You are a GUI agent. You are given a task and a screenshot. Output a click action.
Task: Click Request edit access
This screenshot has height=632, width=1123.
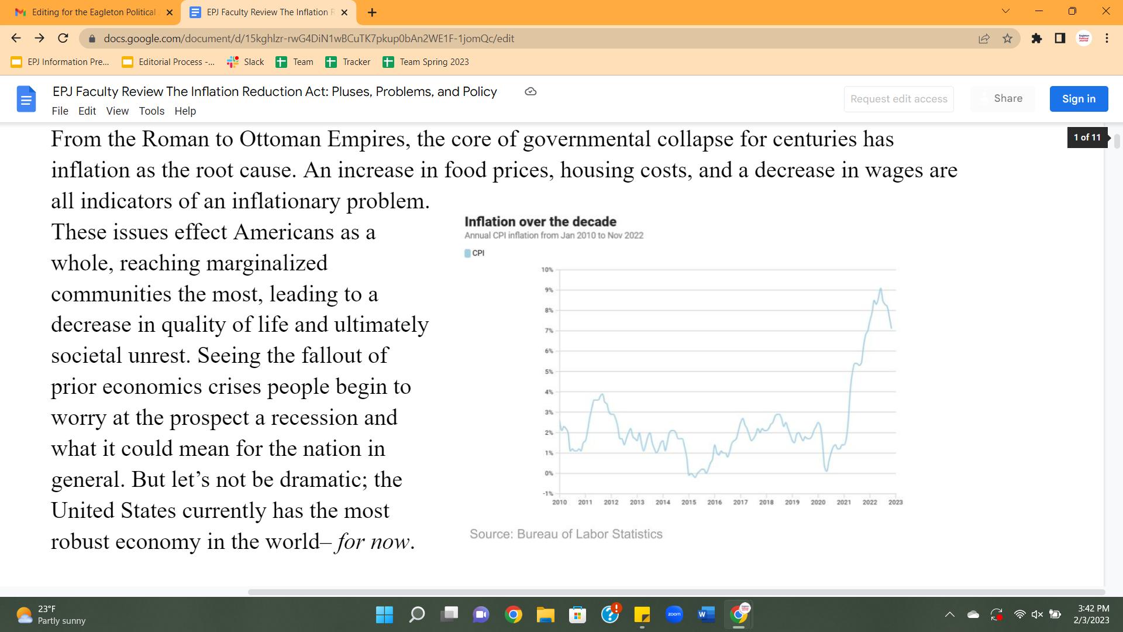[898, 99]
